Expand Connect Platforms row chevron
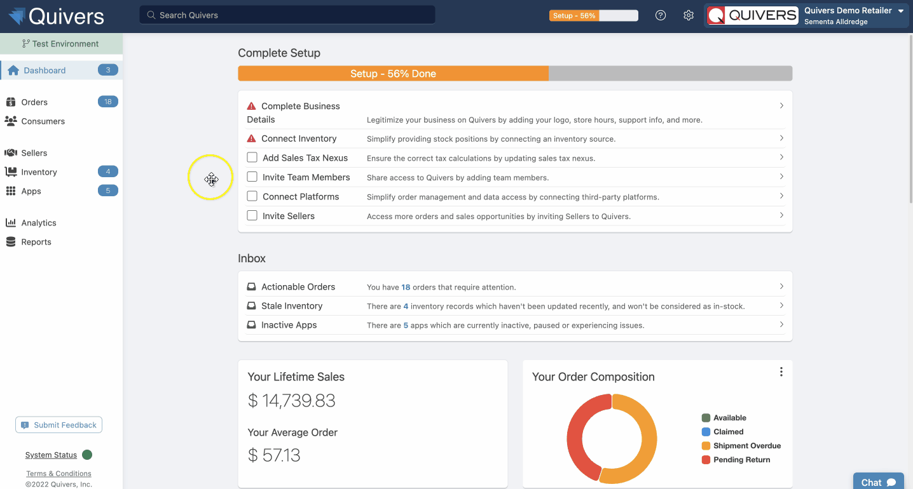 (x=781, y=196)
